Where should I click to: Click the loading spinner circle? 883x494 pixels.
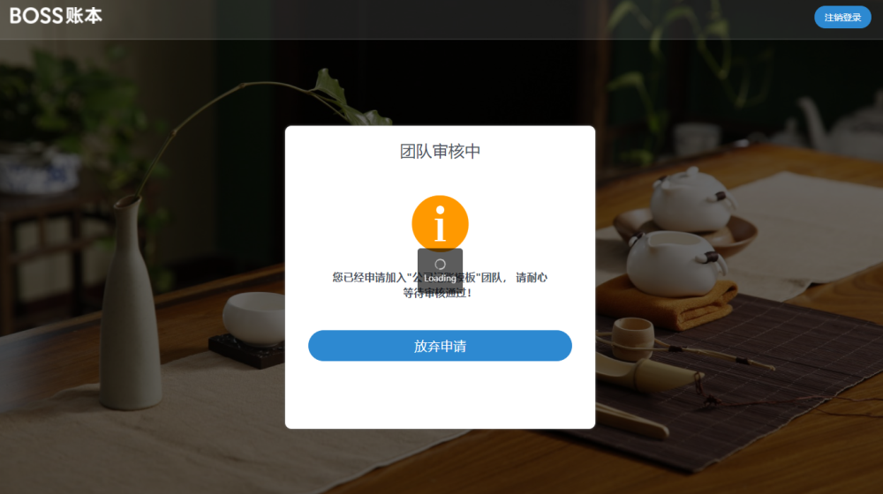point(440,264)
